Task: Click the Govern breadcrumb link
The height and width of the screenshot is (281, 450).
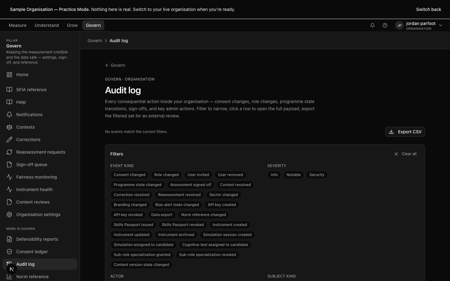Action: point(95,41)
